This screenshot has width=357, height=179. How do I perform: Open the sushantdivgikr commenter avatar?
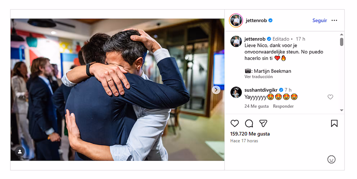[x=236, y=92]
